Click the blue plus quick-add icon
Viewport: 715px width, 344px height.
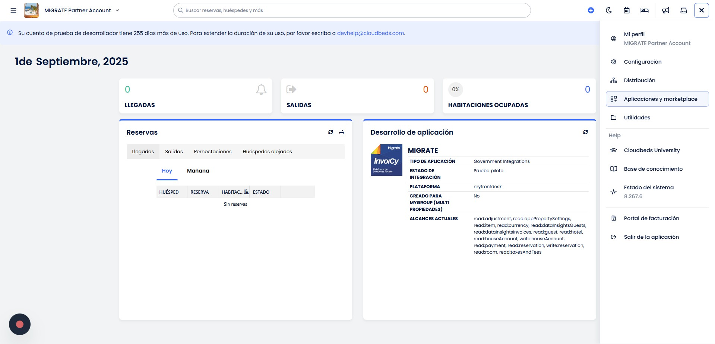[591, 10]
